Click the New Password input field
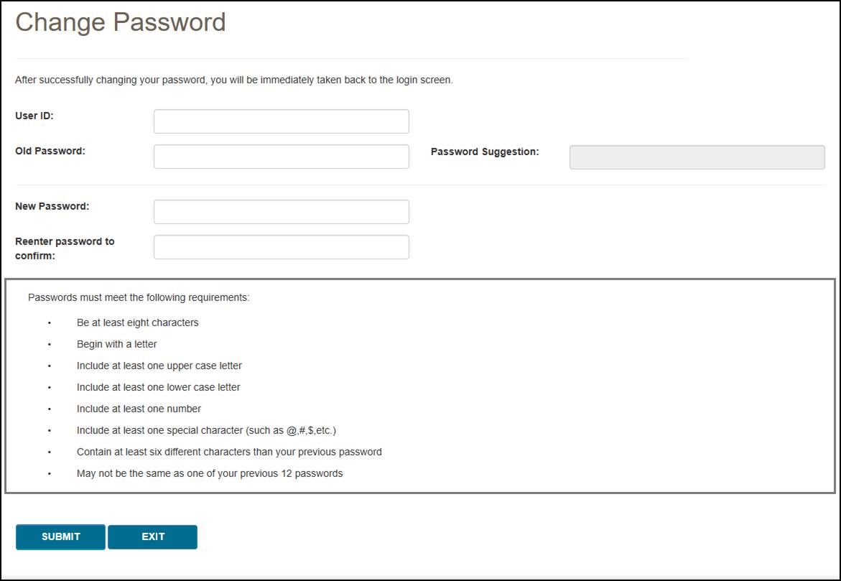Screen dimensions: 841x581 click(x=280, y=210)
